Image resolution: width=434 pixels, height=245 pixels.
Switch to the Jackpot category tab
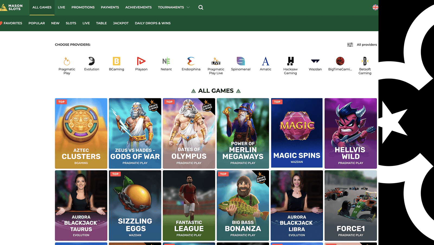(121, 23)
